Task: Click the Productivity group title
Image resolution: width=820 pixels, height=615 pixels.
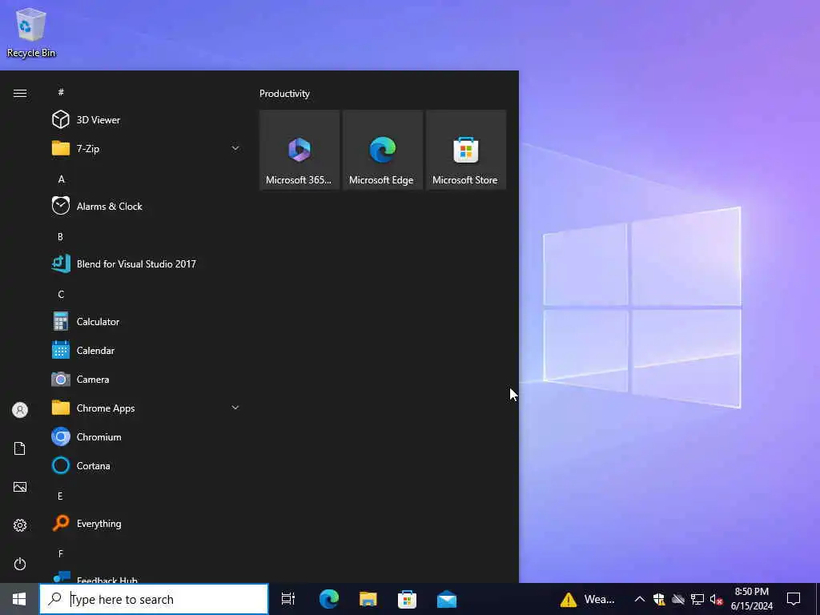Action: tap(284, 94)
